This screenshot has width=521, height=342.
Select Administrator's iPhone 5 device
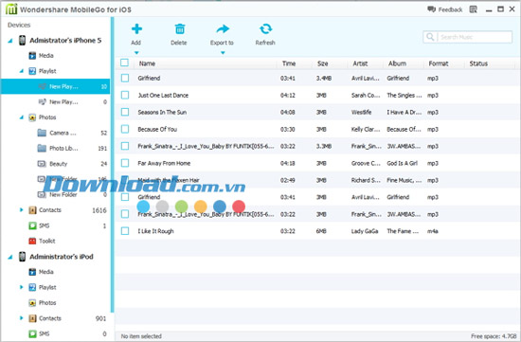(x=65, y=40)
